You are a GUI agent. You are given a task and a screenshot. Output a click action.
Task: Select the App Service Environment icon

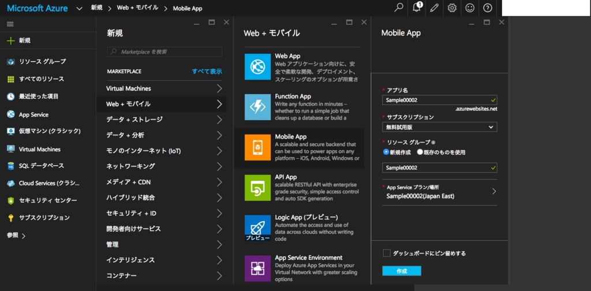pos(257,268)
